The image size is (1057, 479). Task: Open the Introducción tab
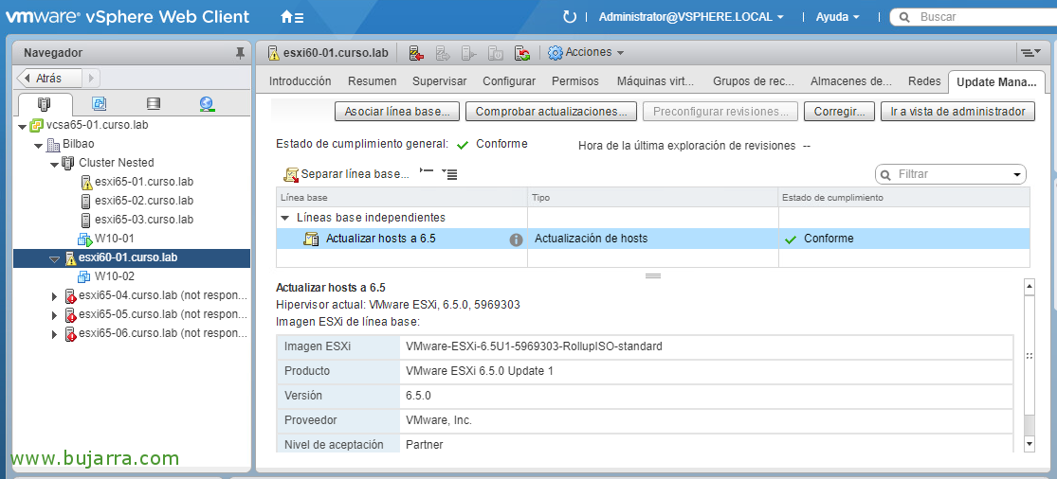(x=300, y=81)
